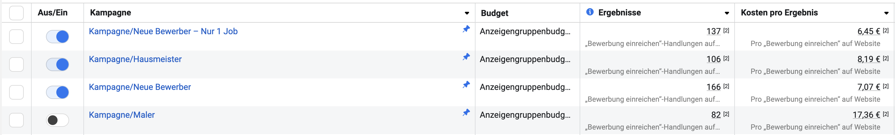Image resolution: width=895 pixels, height=135 pixels.
Task: Open the Kampagne column dropdown arrow
Action: tap(467, 13)
